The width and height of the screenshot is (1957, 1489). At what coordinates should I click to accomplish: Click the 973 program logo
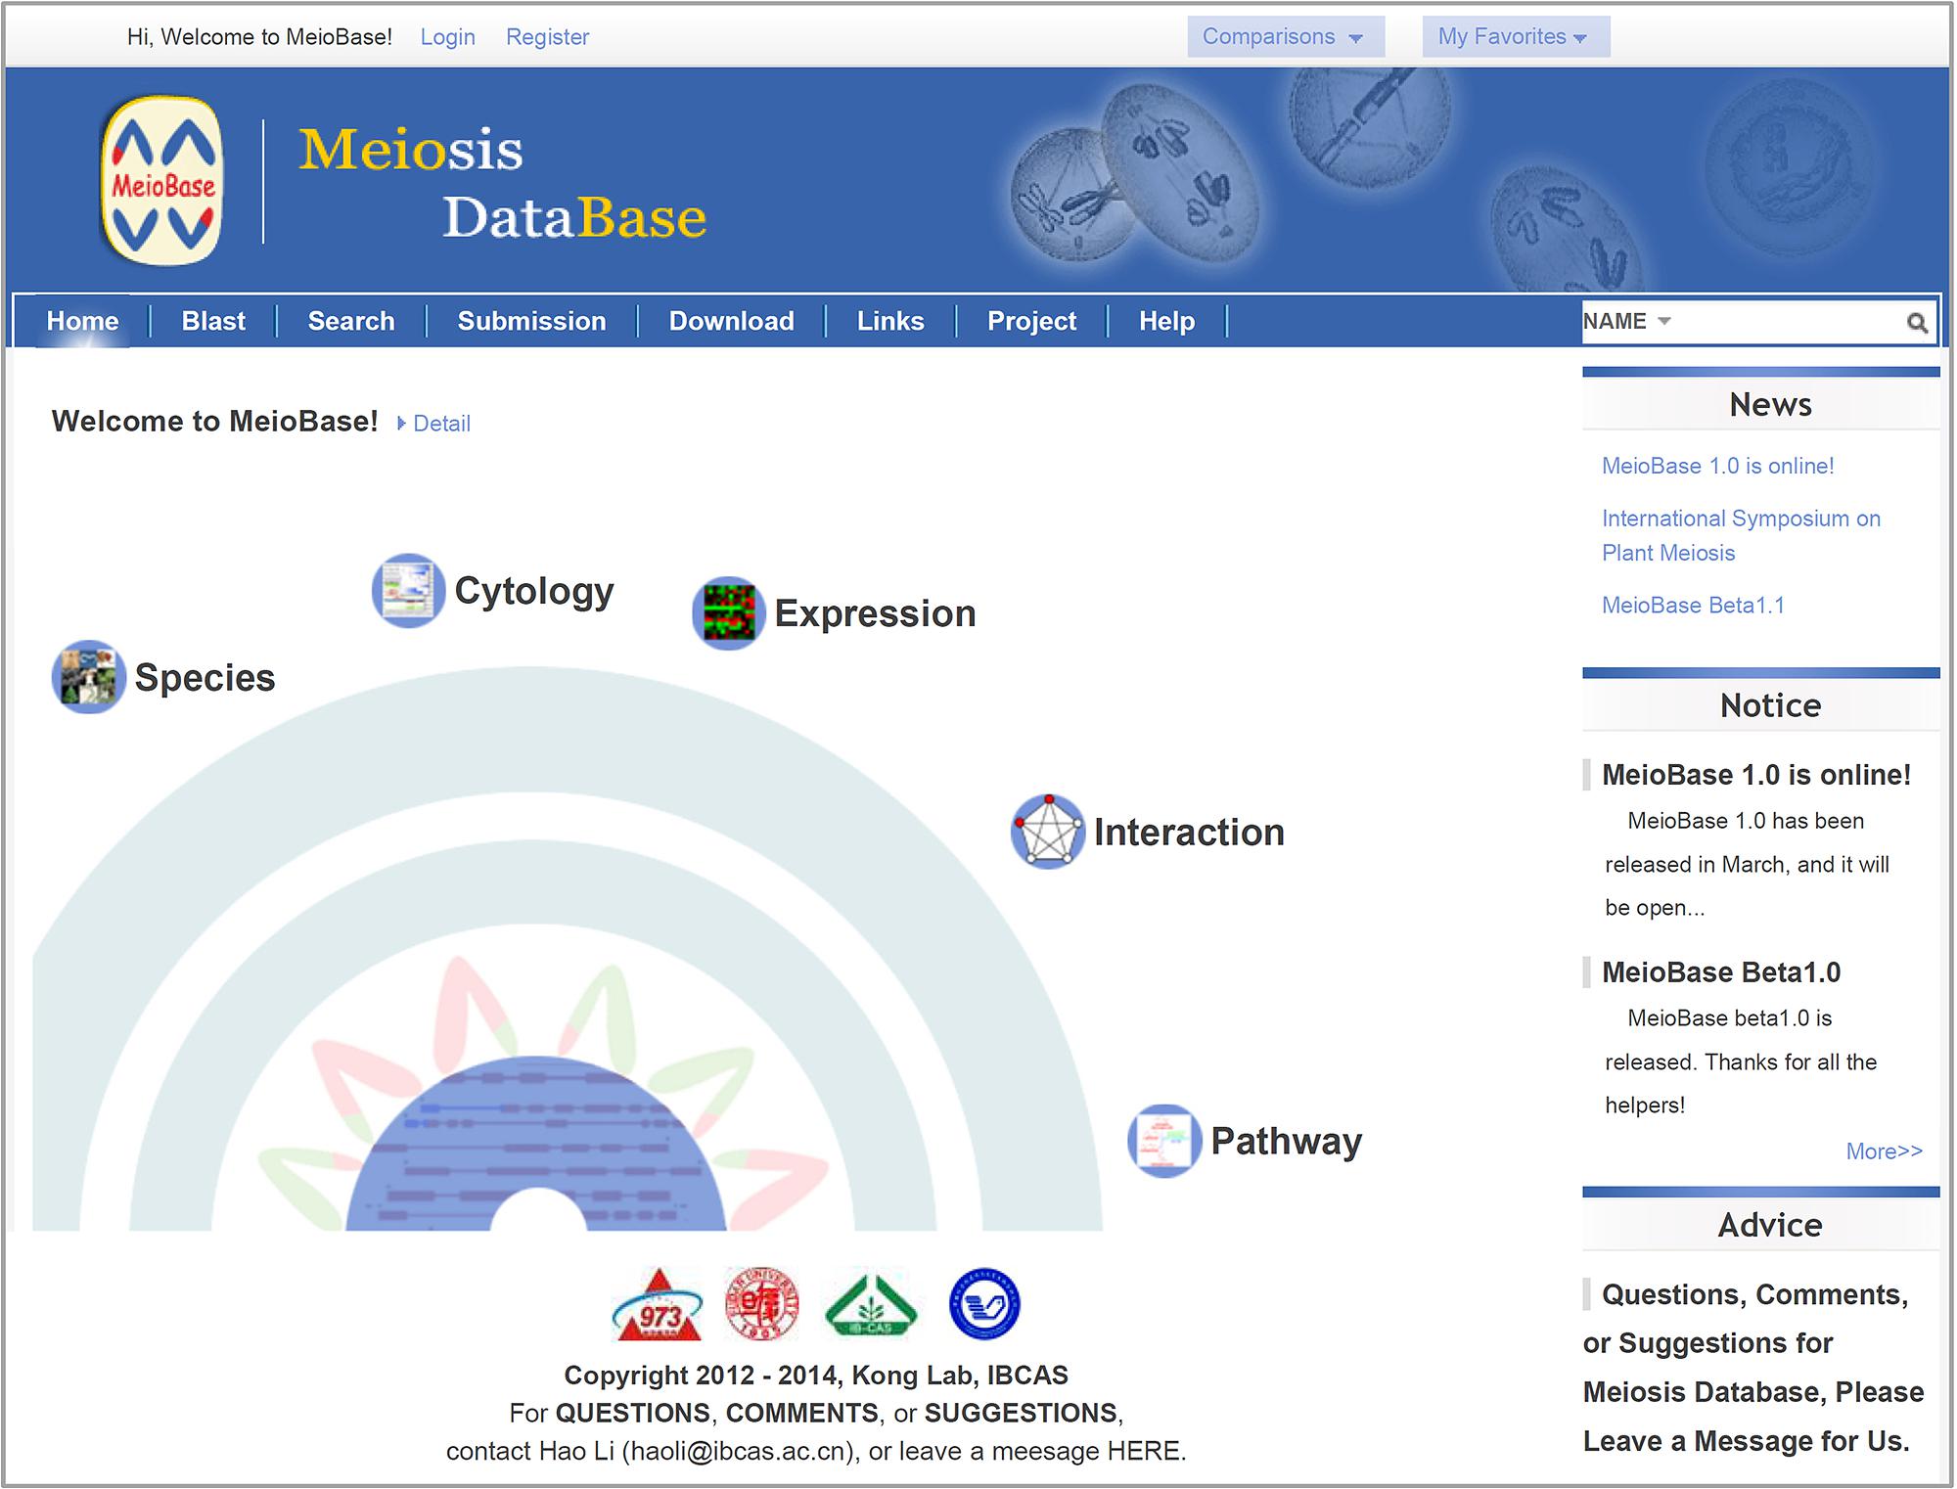pyautogui.click(x=658, y=1304)
